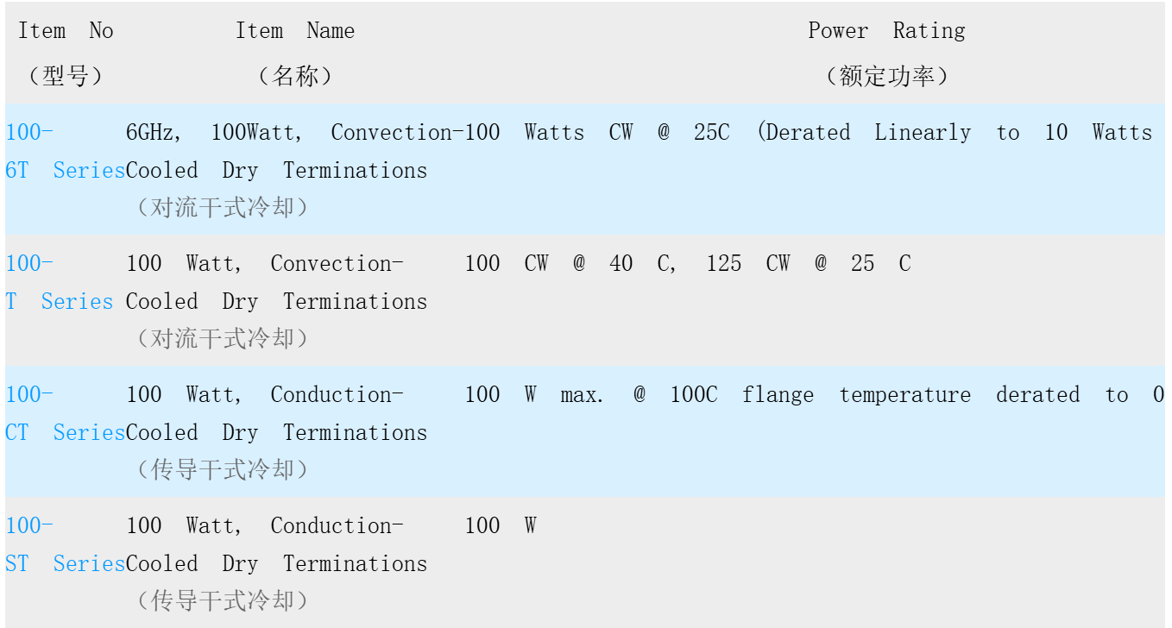Click the 100-T row Convection-Cooled Dry Terminations name
This screenshot has height=628, width=1172.
point(276,282)
